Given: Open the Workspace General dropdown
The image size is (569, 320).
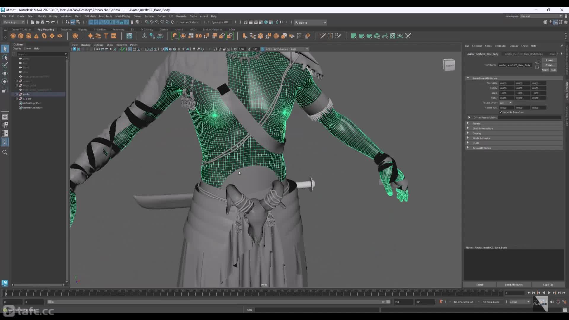Looking at the screenshot, I should click(541, 16).
